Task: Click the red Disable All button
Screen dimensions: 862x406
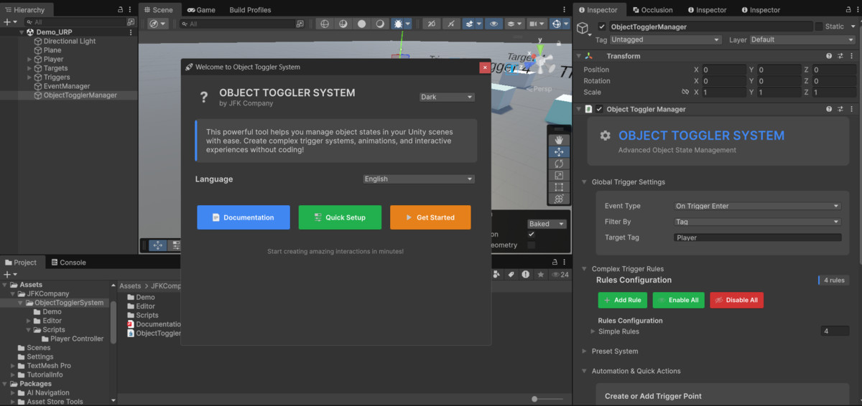Action: point(736,300)
